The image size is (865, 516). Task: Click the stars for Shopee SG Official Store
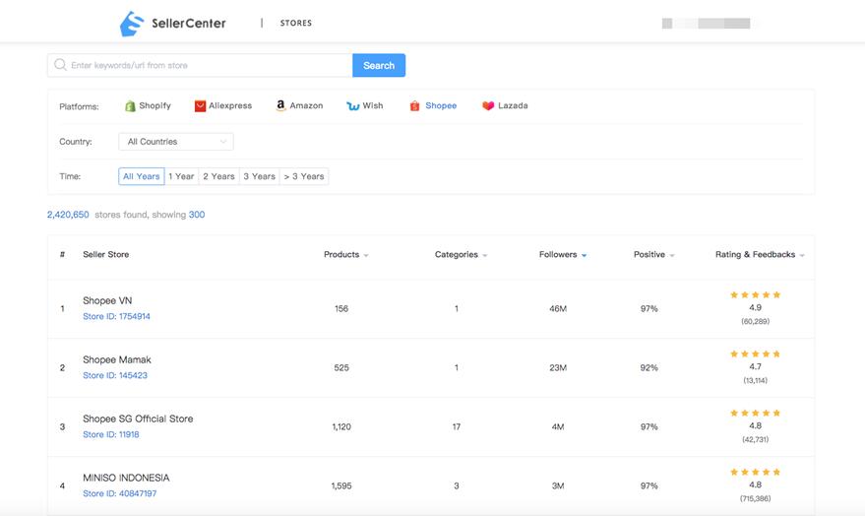click(755, 413)
